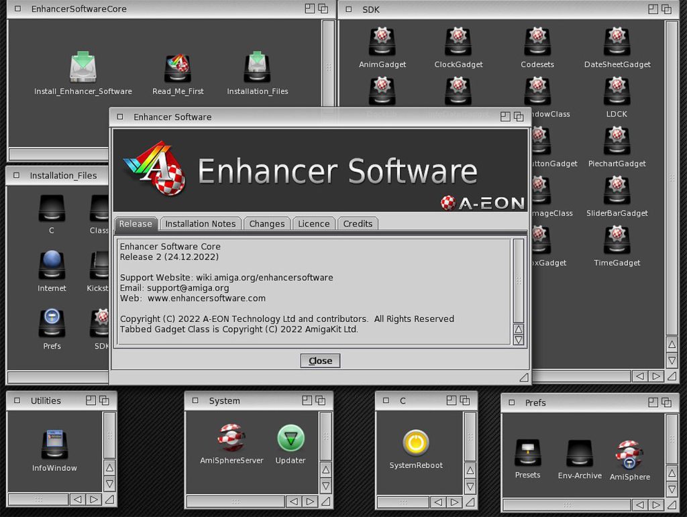Click the "Web: www.enhancersoftware.com" line
Image resolution: width=687 pixels, height=517 pixels.
[193, 298]
